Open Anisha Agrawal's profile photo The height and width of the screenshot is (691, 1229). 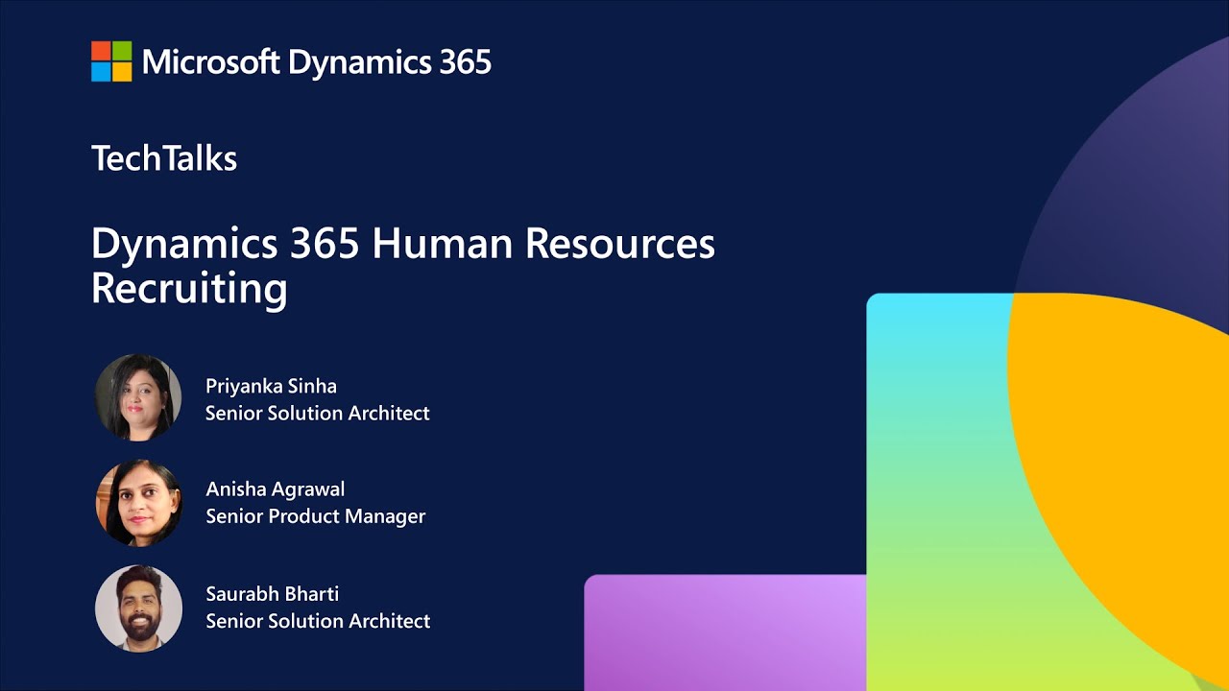click(x=138, y=503)
